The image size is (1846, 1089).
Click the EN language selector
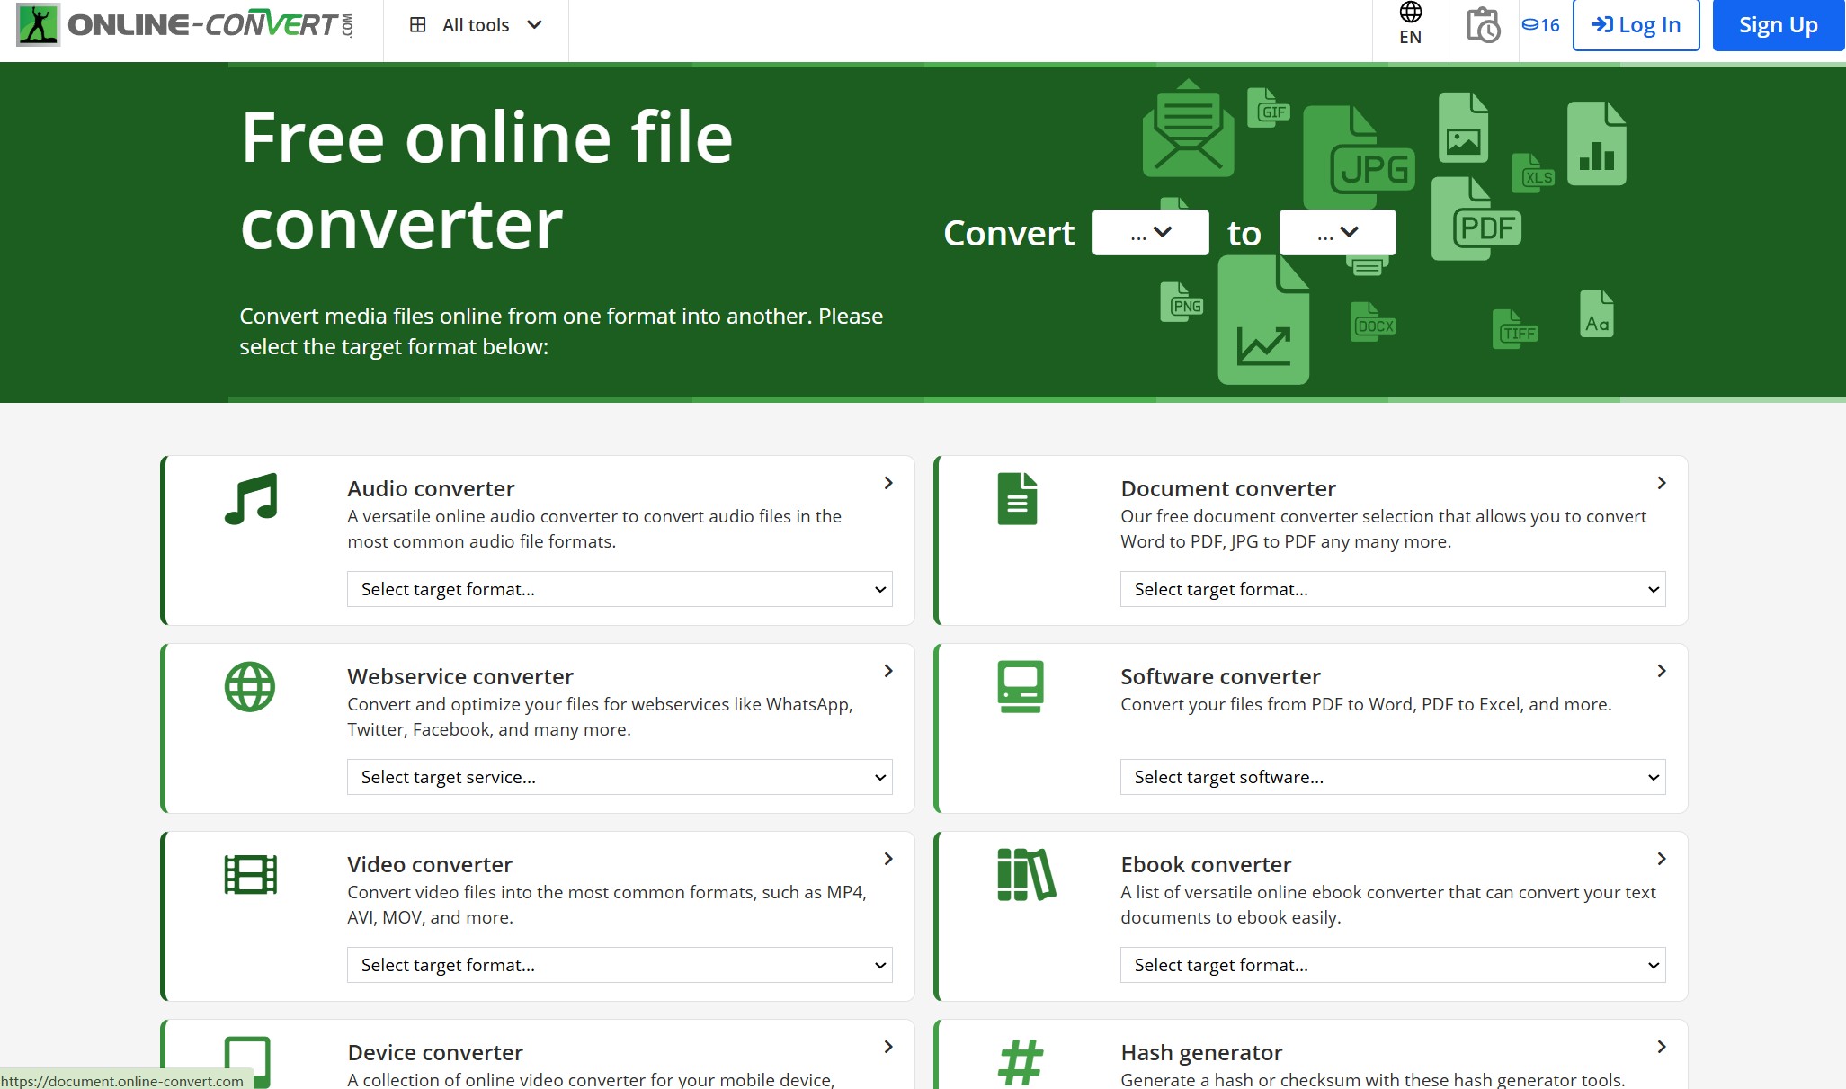[1411, 24]
